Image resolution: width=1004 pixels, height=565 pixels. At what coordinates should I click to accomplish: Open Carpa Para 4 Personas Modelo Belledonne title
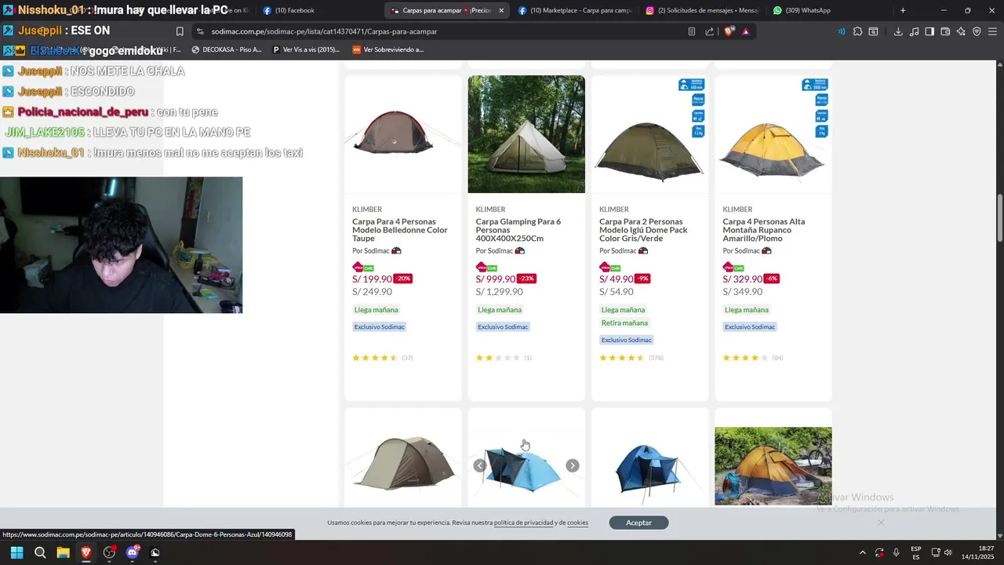(x=400, y=230)
